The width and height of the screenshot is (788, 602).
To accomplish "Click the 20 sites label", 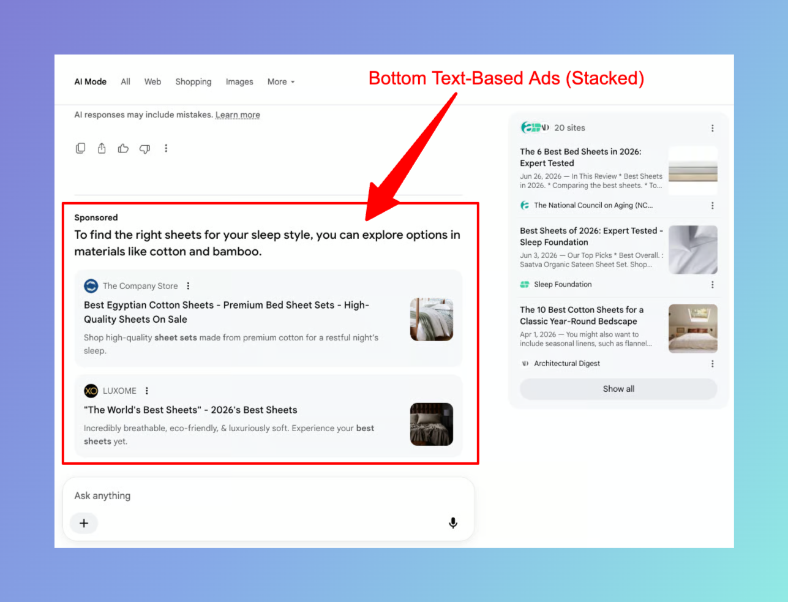I will point(569,128).
